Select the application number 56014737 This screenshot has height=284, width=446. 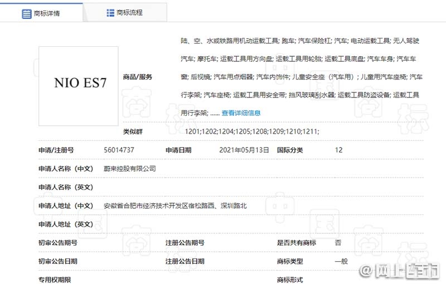coord(119,150)
